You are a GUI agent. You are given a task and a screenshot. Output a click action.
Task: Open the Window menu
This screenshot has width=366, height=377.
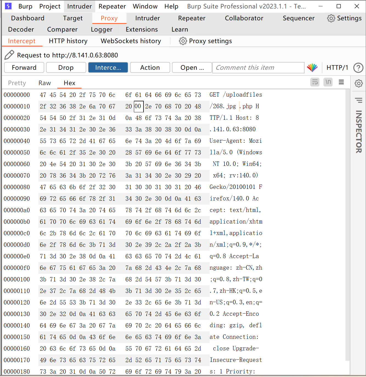click(x=145, y=6)
